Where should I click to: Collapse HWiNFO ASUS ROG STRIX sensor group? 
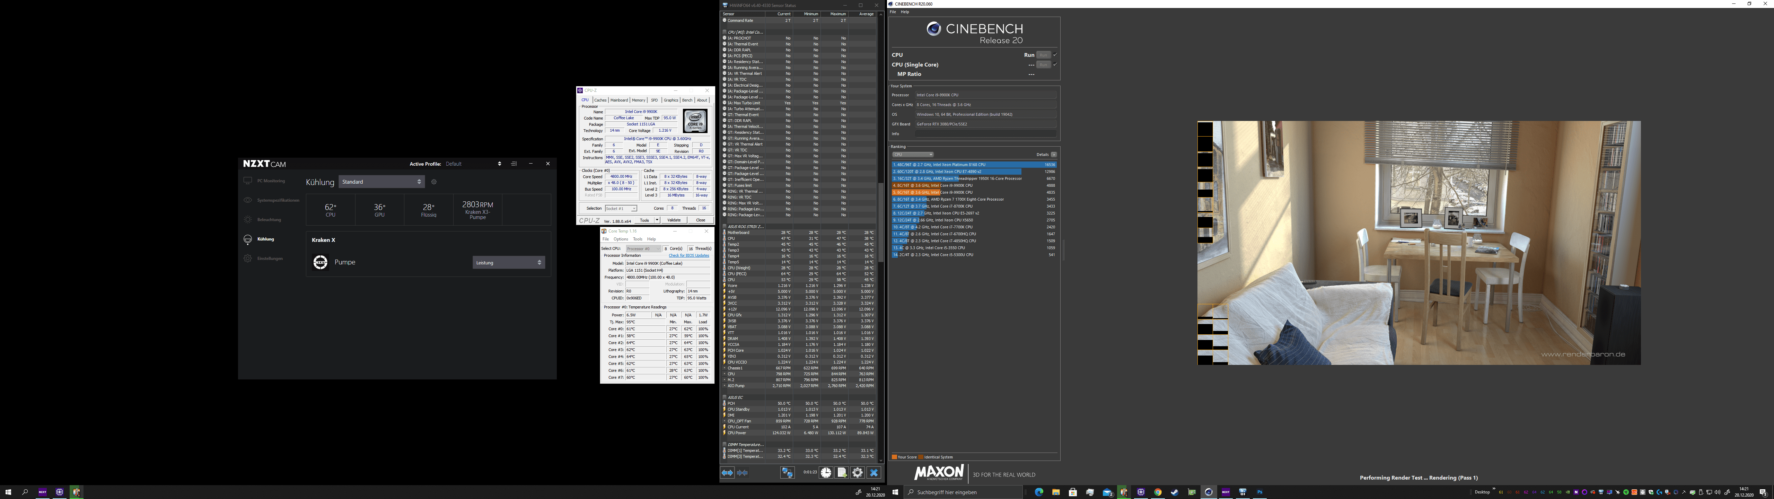point(724,227)
